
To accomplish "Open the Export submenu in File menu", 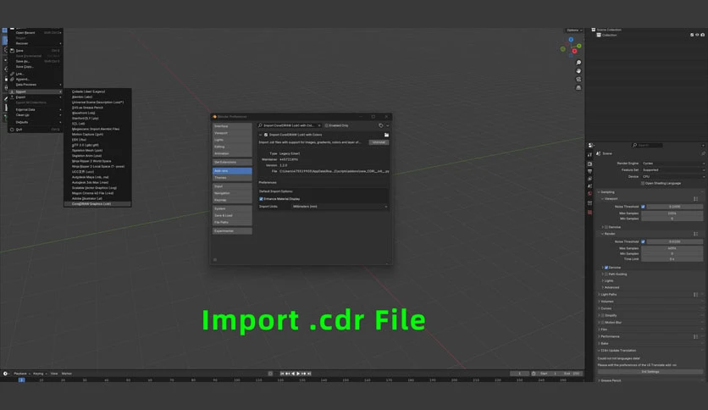I will click(x=36, y=97).
